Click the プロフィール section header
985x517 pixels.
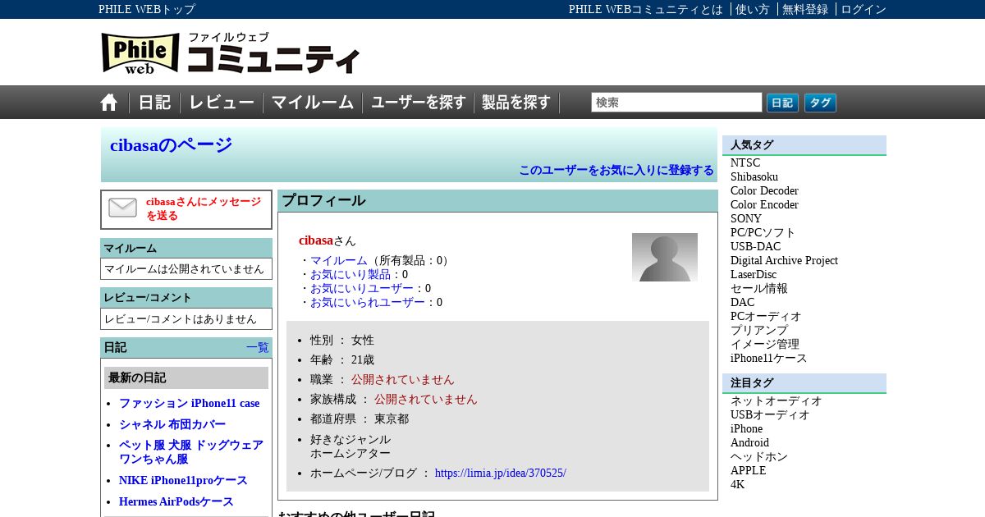pos(497,201)
